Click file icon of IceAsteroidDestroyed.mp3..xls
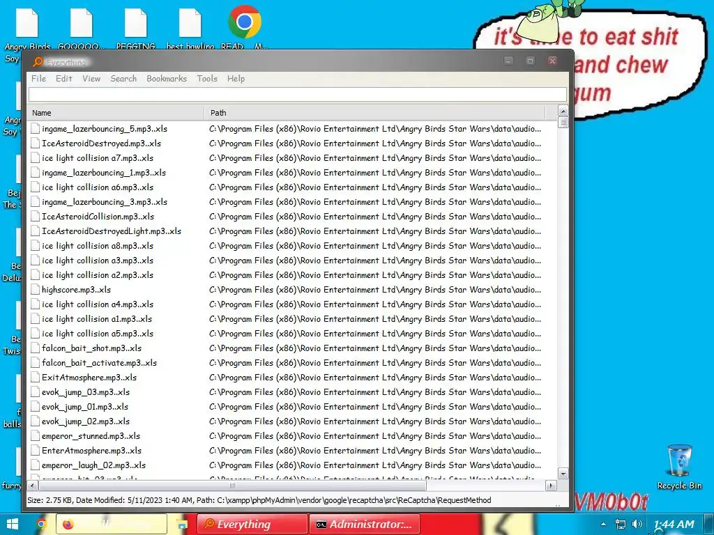The height and width of the screenshot is (535, 714). click(x=35, y=144)
